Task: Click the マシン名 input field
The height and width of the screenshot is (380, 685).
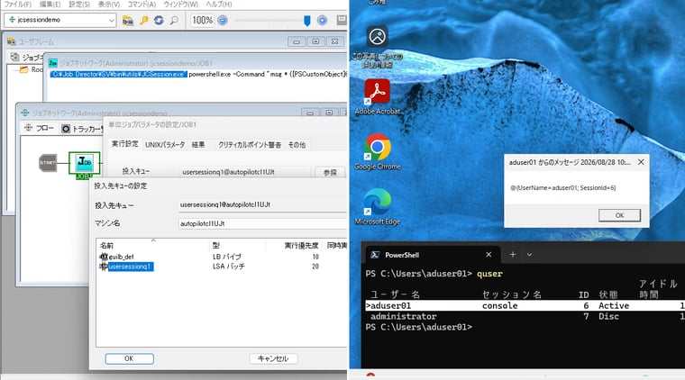Action: pos(262,223)
